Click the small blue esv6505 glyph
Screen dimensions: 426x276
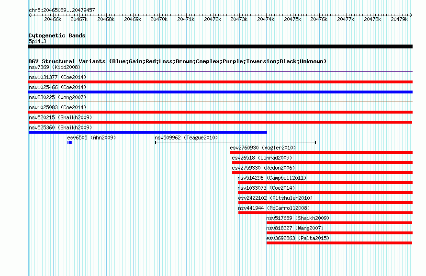[x=70, y=142]
